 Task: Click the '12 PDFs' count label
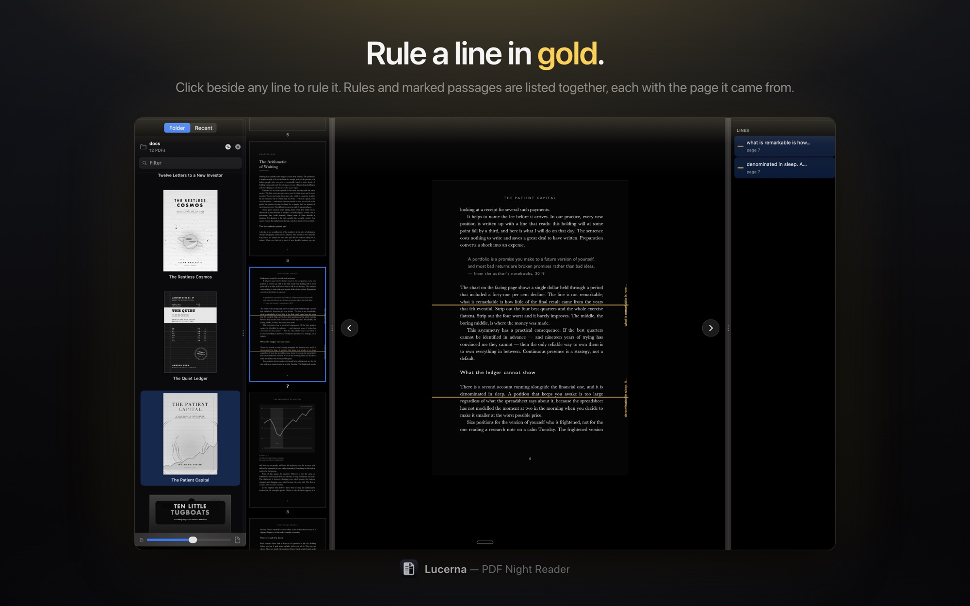(x=157, y=150)
